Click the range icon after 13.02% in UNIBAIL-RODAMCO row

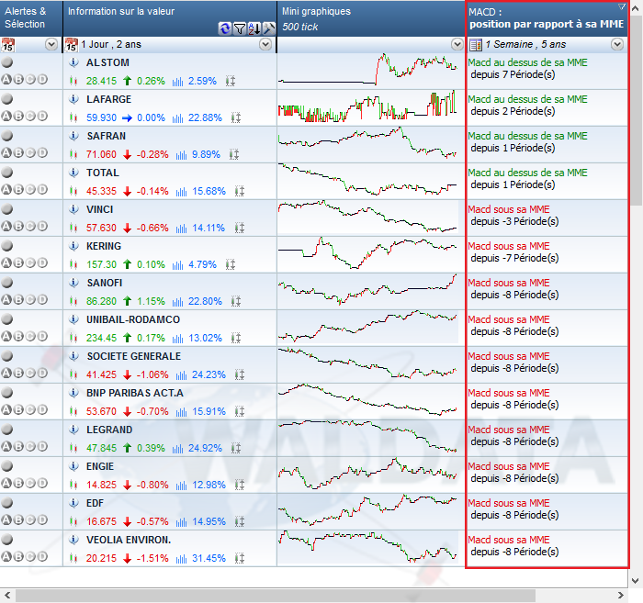pos(236,338)
